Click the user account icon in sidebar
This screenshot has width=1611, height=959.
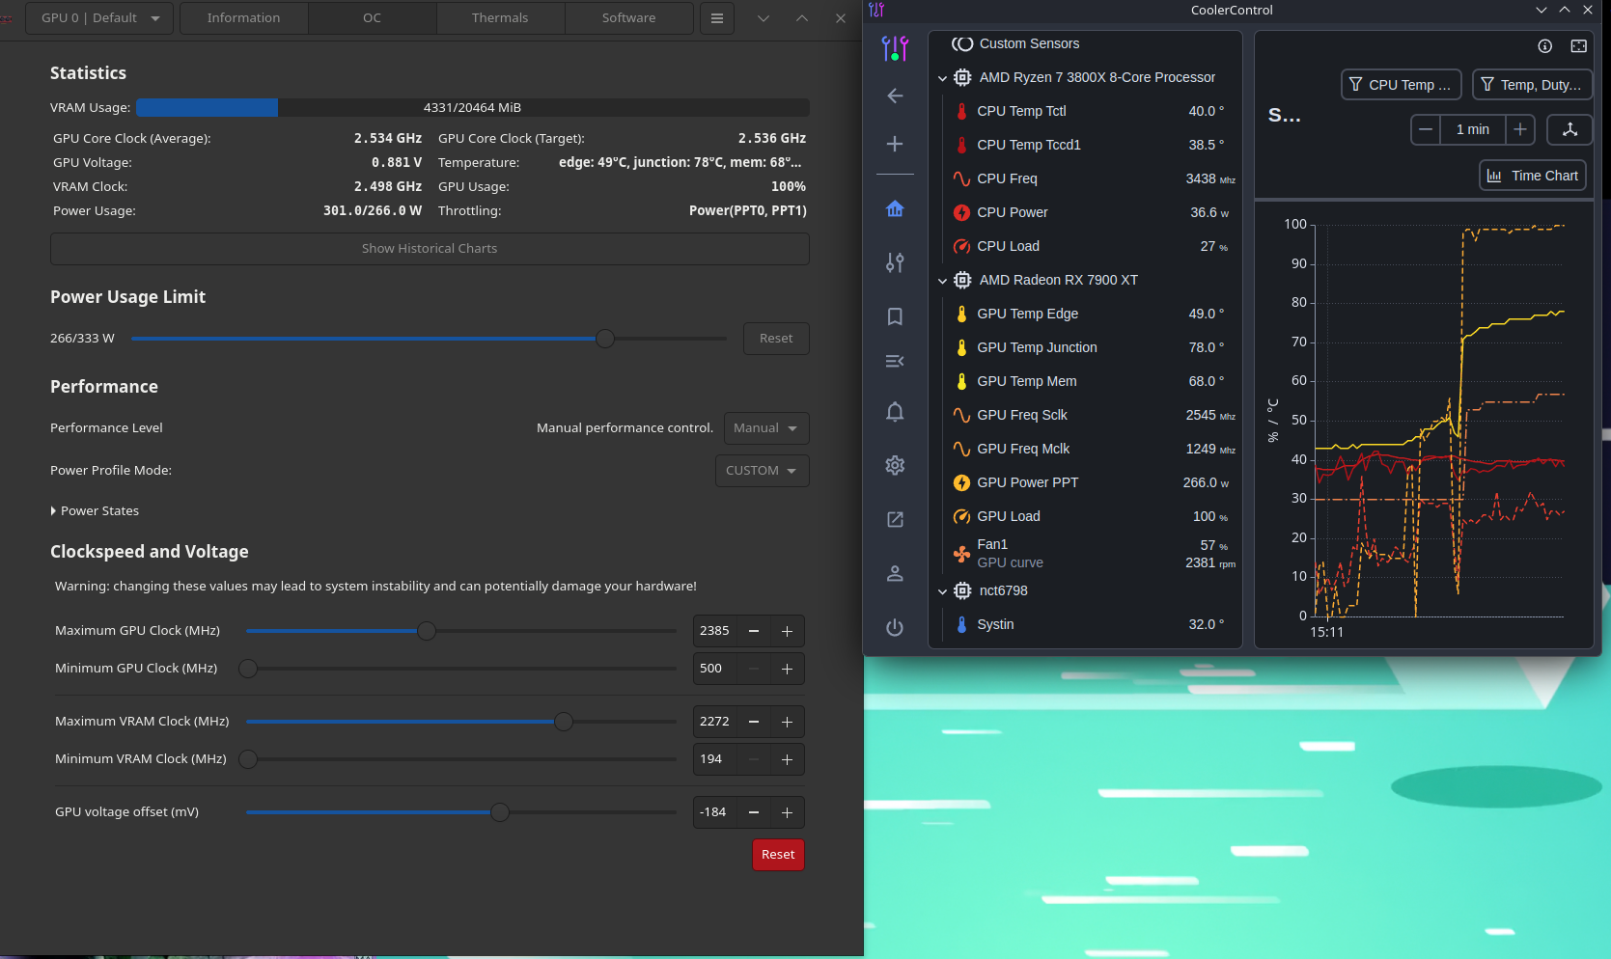coord(895,573)
